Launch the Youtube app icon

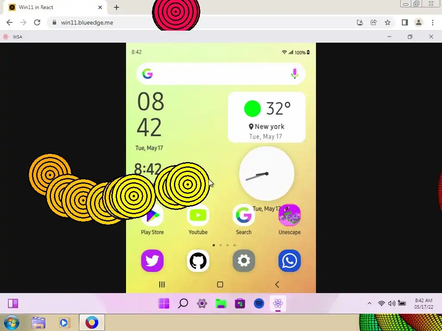point(198,215)
